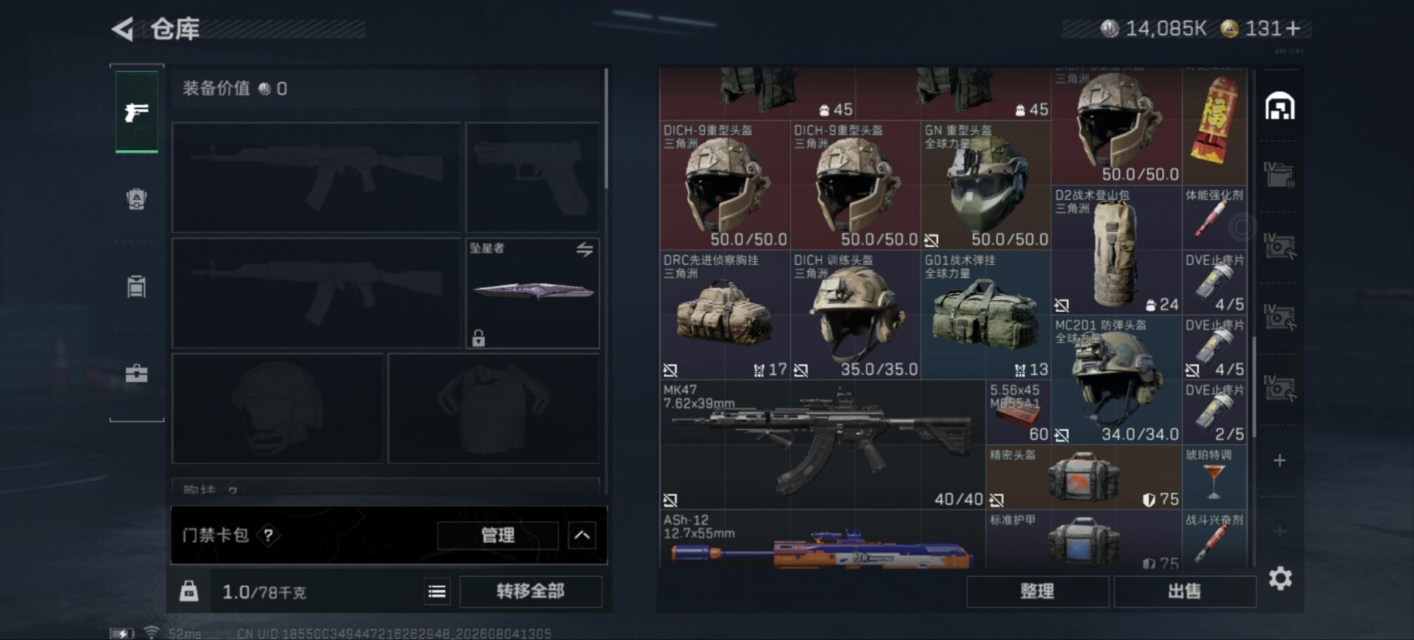Image resolution: width=1414 pixels, height=640 pixels.
Task: Click the equipment panel scrollbar
Action: pos(606,129)
